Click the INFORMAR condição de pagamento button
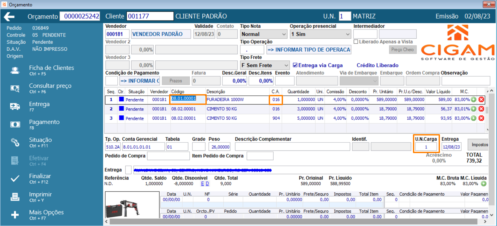This screenshot has height=226, width=497. click(x=140, y=81)
